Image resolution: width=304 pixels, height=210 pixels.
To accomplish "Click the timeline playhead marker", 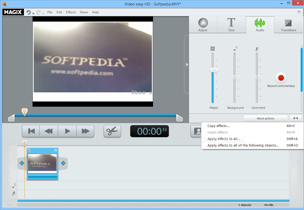I will pyautogui.click(x=24, y=144).
